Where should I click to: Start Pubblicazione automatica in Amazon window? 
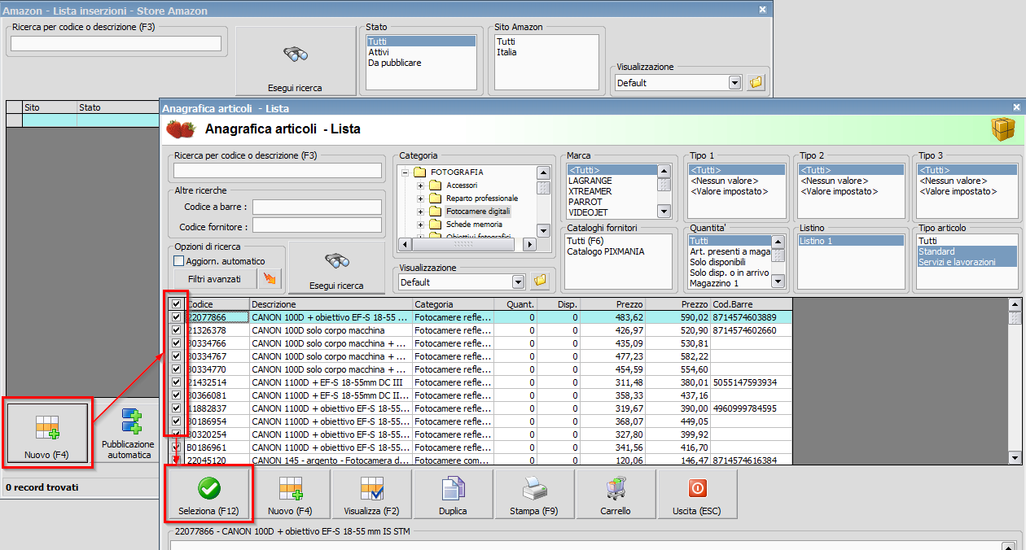[x=127, y=432]
